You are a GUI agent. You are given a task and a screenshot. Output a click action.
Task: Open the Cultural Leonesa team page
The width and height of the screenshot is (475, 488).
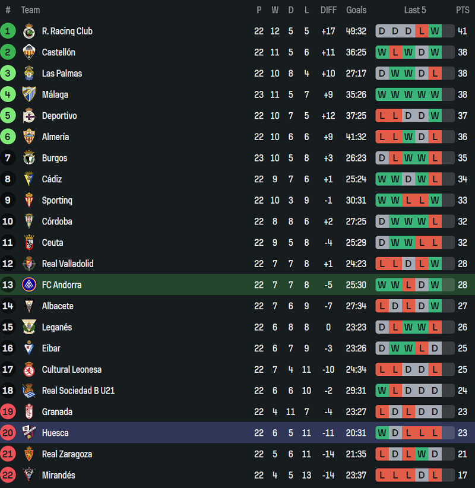tap(71, 369)
